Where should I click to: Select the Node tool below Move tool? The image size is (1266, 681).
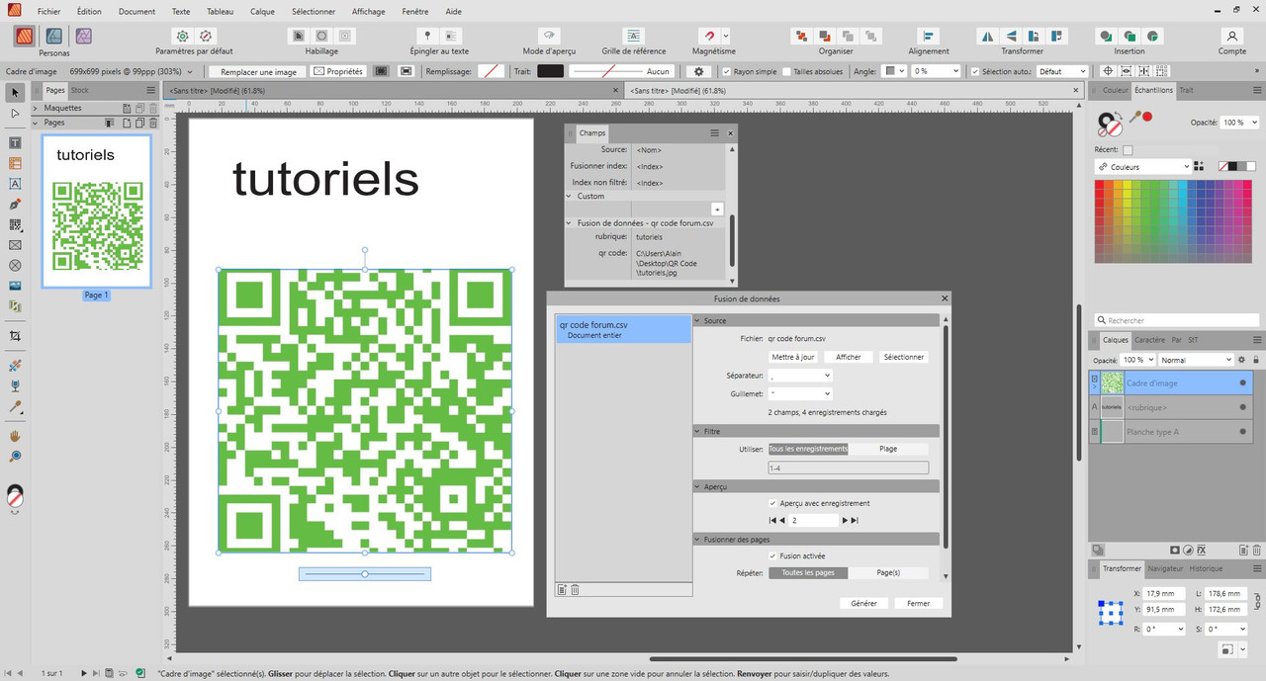(15, 114)
